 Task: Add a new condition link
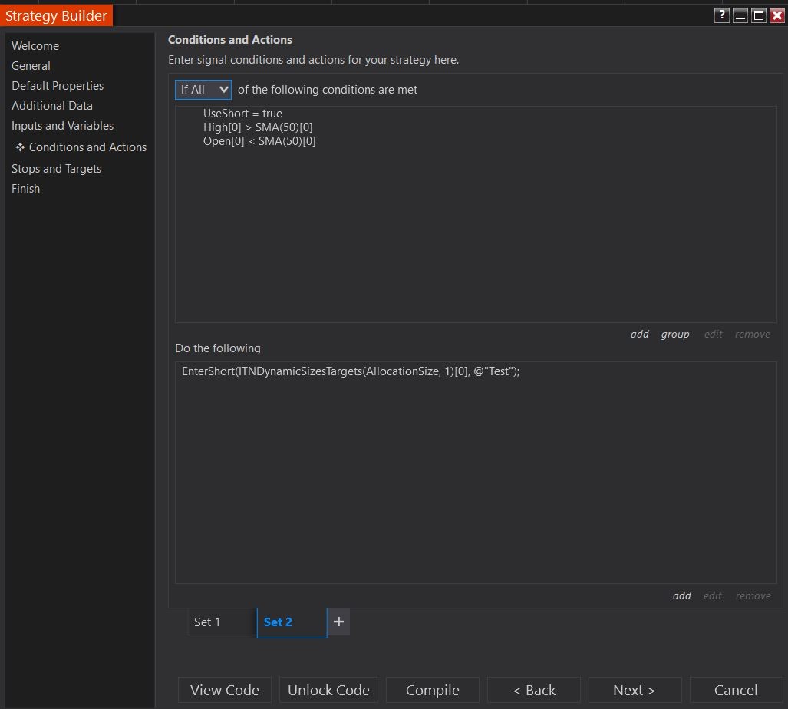coord(640,334)
